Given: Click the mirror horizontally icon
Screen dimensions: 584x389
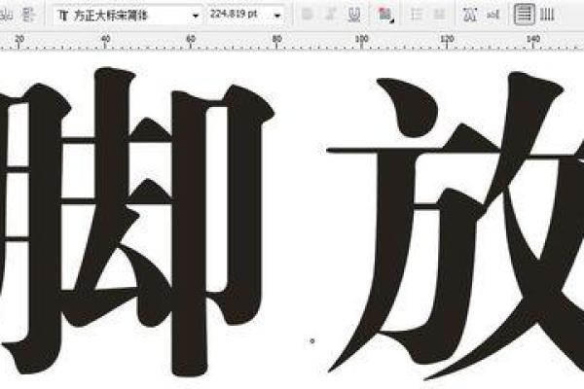Looking at the screenshot, I should 5,15.
